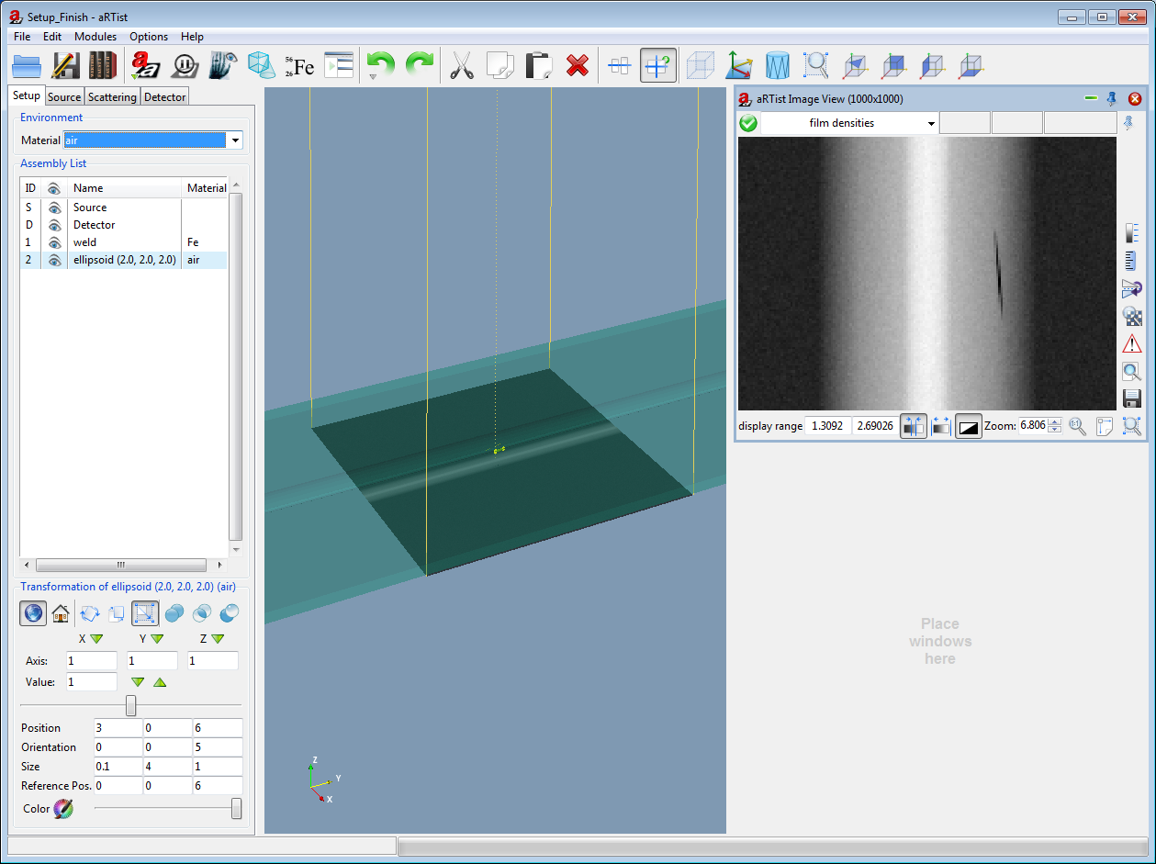Redo with the green right arrow
1156x864 pixels.
[420, 65]
